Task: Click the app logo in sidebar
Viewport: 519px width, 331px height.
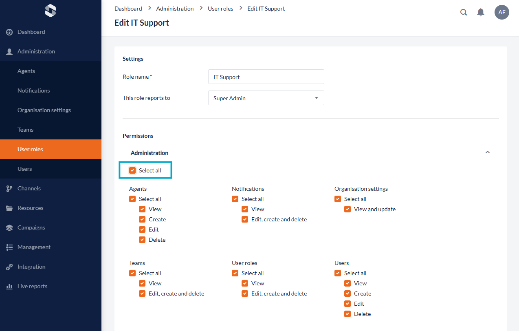Action: click(x=51, y=11)
